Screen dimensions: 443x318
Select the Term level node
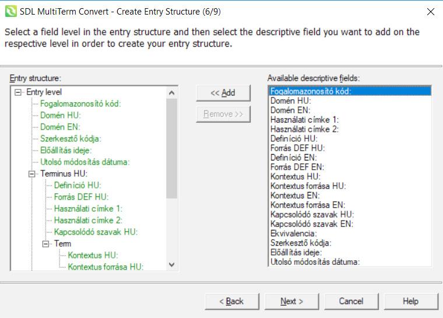pos(62,243)
